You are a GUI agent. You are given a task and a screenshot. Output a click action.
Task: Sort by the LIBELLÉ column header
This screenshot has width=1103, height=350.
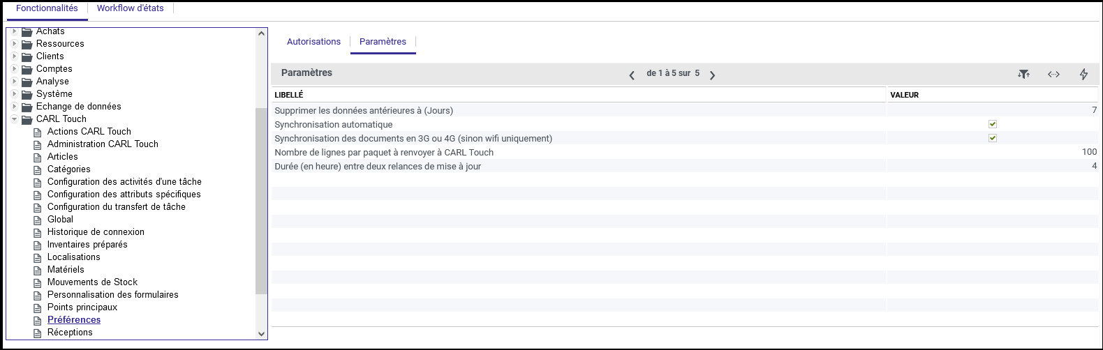point(579,95)
